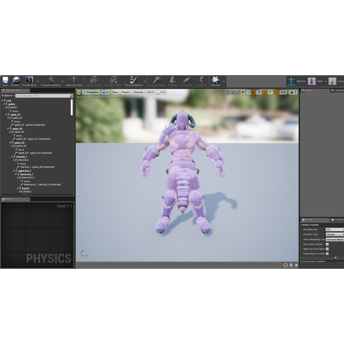Show advanced Body Creation options arrow

pos(335,258)
